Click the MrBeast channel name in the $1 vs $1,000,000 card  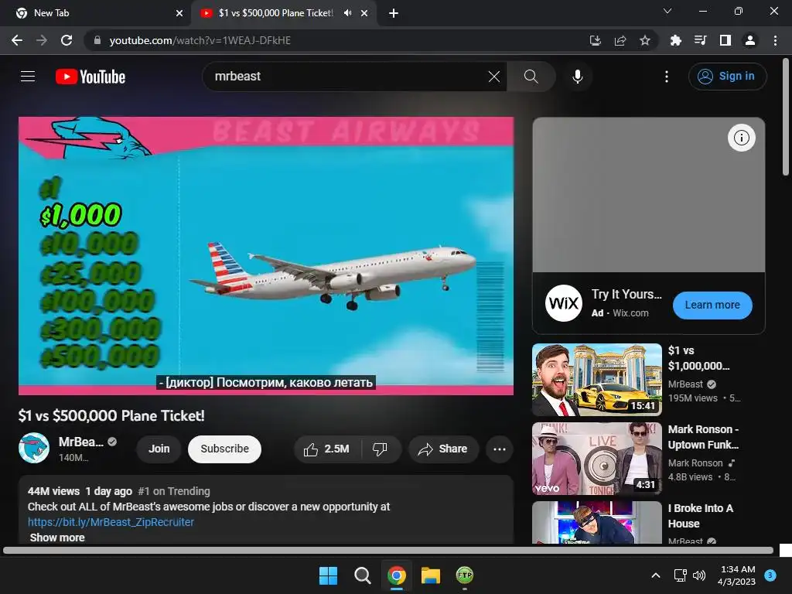pyautogui.click(x=685, y=384)
